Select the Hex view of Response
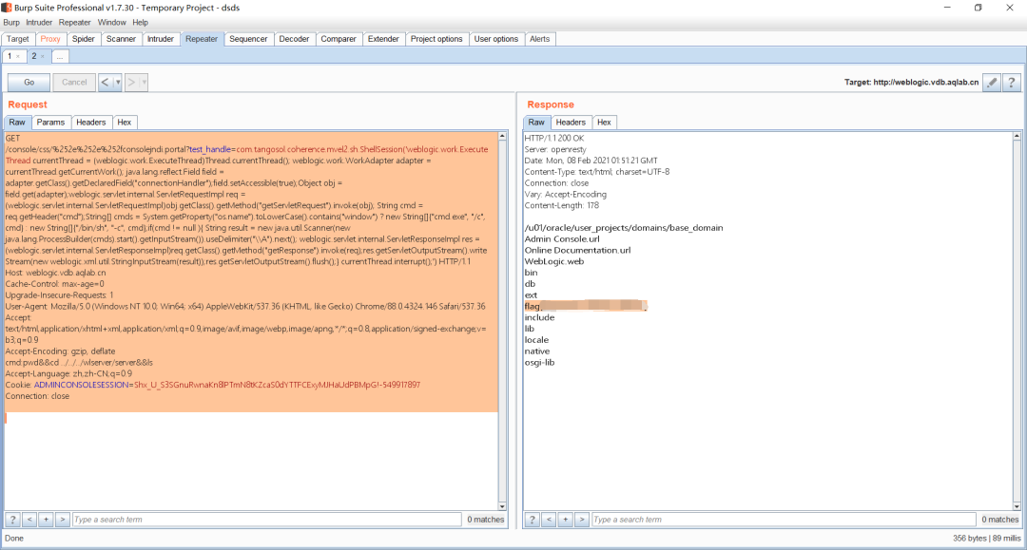 tap(604, 123)
